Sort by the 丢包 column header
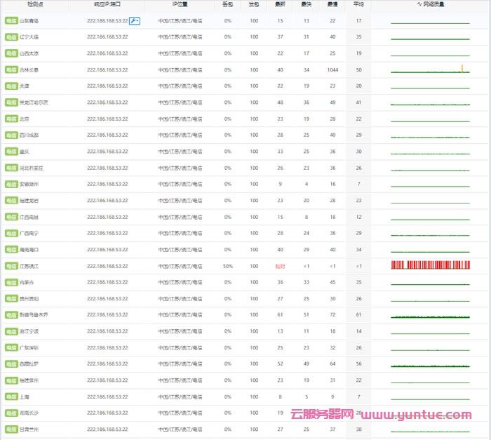 pyautogui.click(x=227, y=4)
